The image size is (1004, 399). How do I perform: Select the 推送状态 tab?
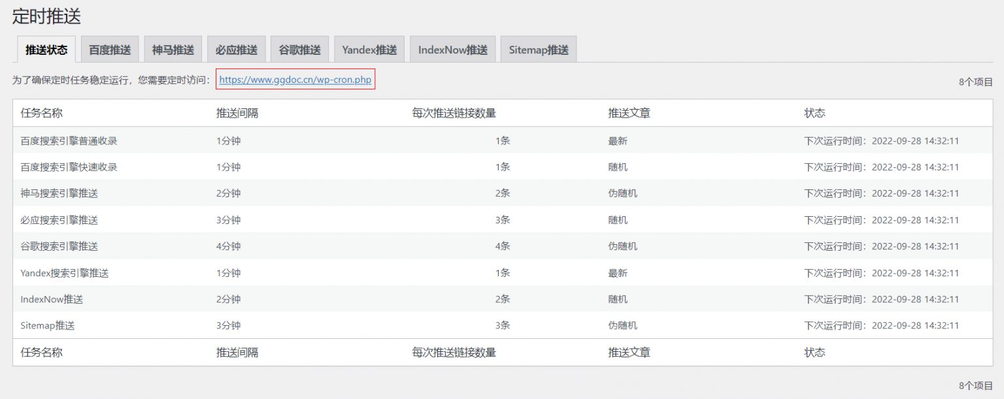click(46, 50)
